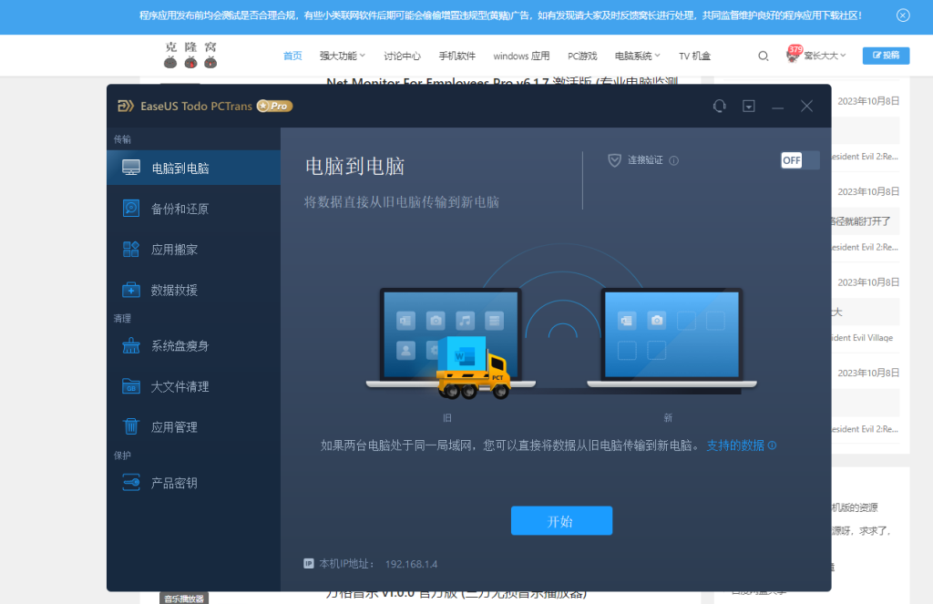Select 电脑到电脑 in the sidebar

[193, 168]
